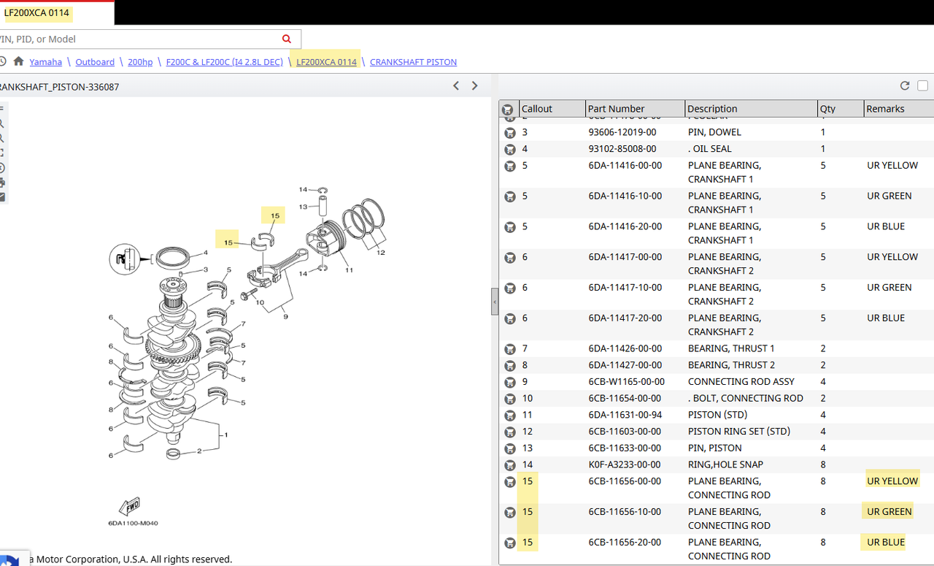Open the F200C & LF200C breadcrumb link
This screenshot has width=934, height=566.
coord(225,62)
